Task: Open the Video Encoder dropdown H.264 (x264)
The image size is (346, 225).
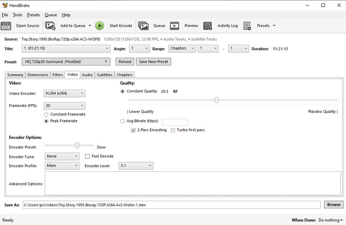Action: pyautogui.click(x=64, y=93)
